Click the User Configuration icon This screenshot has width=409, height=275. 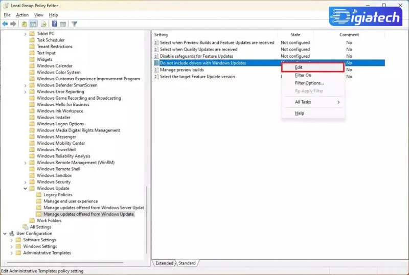(x=12, y=233)
